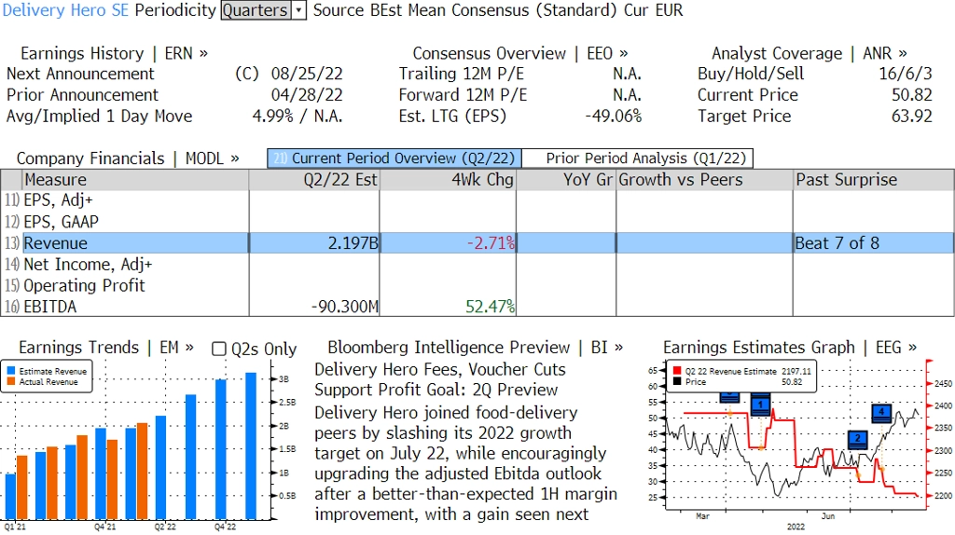The width and height of the screenshot is (955, 535).
Task: Open Earnings Estimates Graph EEG link
Action: tap(789, 348)
